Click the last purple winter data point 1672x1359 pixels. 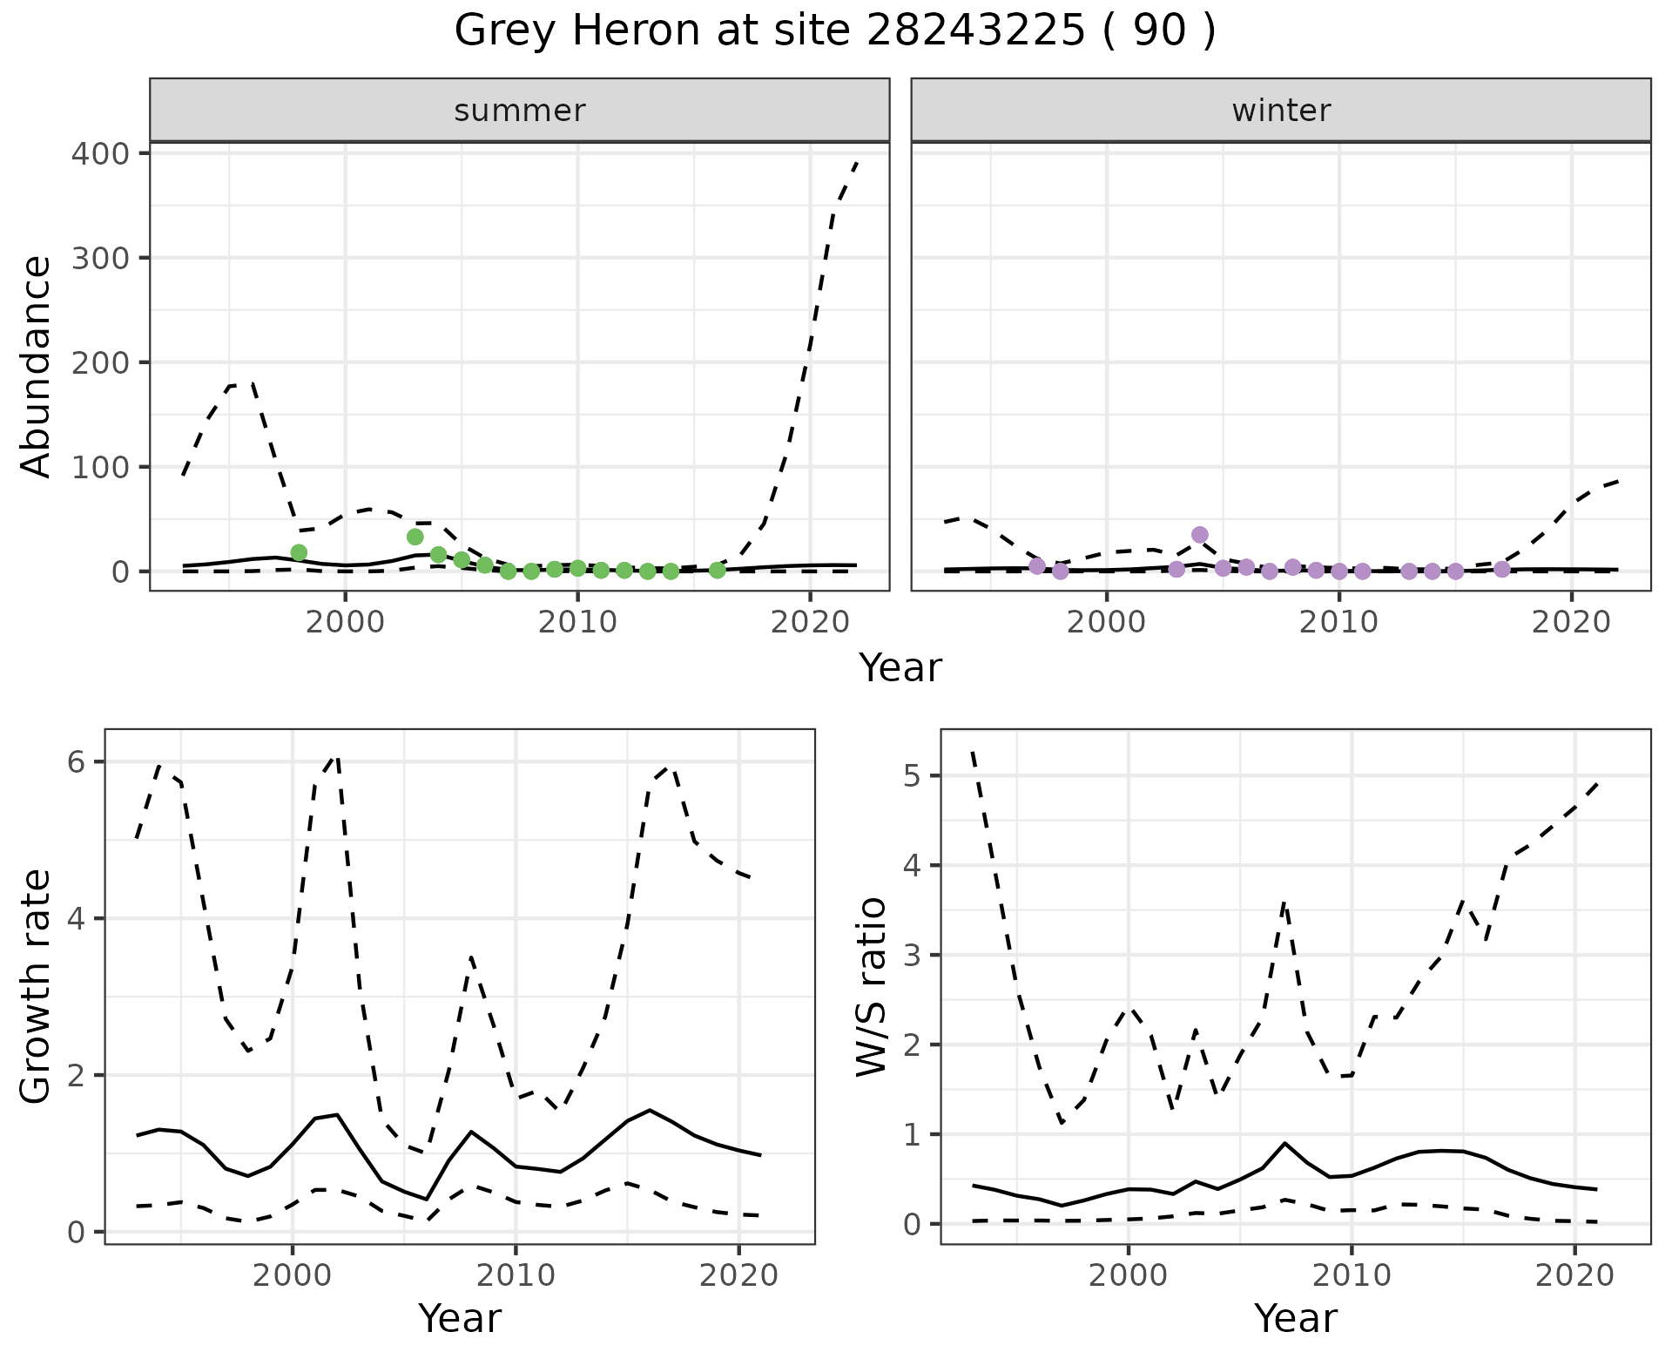click(1501, 569)
